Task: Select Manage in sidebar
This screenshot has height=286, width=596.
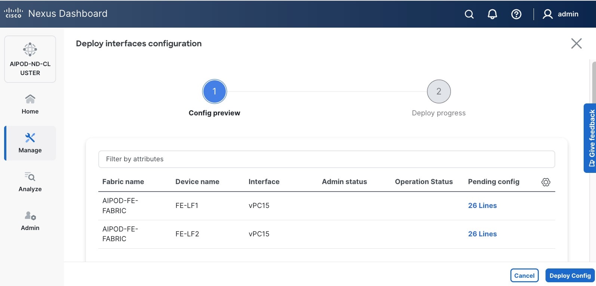Action: (x=30, y=143)
